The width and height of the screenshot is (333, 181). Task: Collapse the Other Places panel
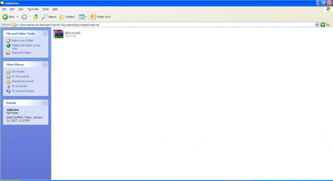point(45,64)
